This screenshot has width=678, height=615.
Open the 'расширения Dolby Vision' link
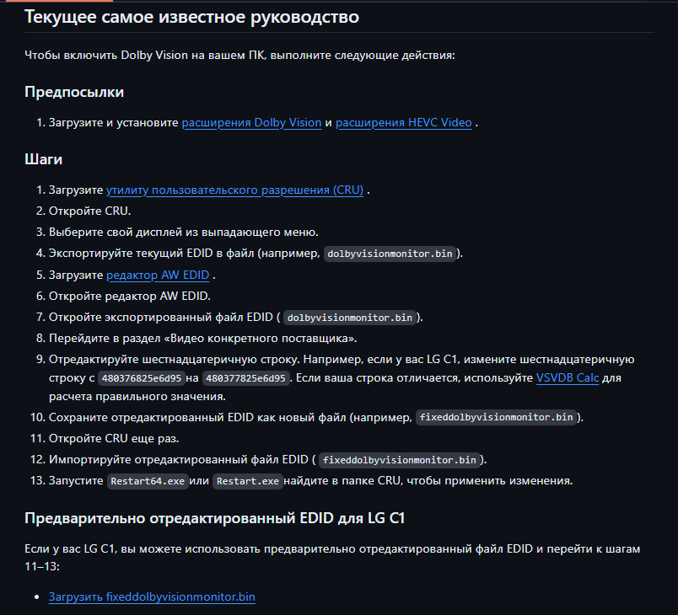tap(251, 122)
